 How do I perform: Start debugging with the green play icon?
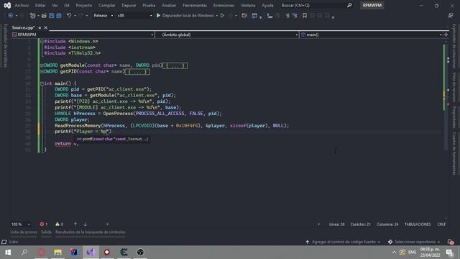coord(158,16)
